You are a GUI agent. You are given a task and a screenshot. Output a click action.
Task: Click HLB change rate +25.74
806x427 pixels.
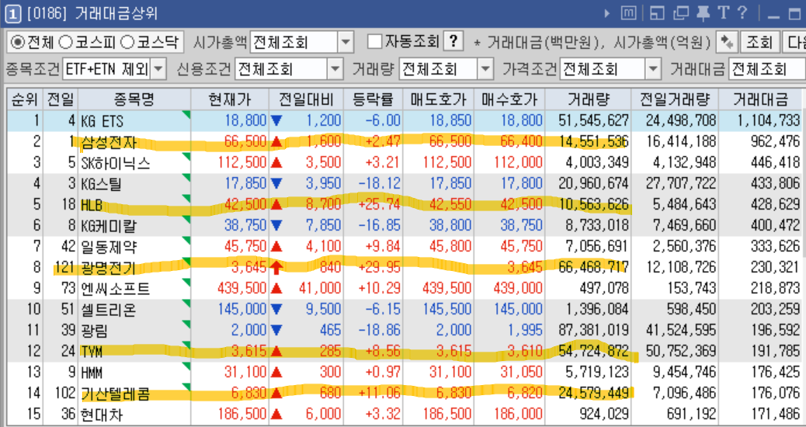click(x=380, y=205)
